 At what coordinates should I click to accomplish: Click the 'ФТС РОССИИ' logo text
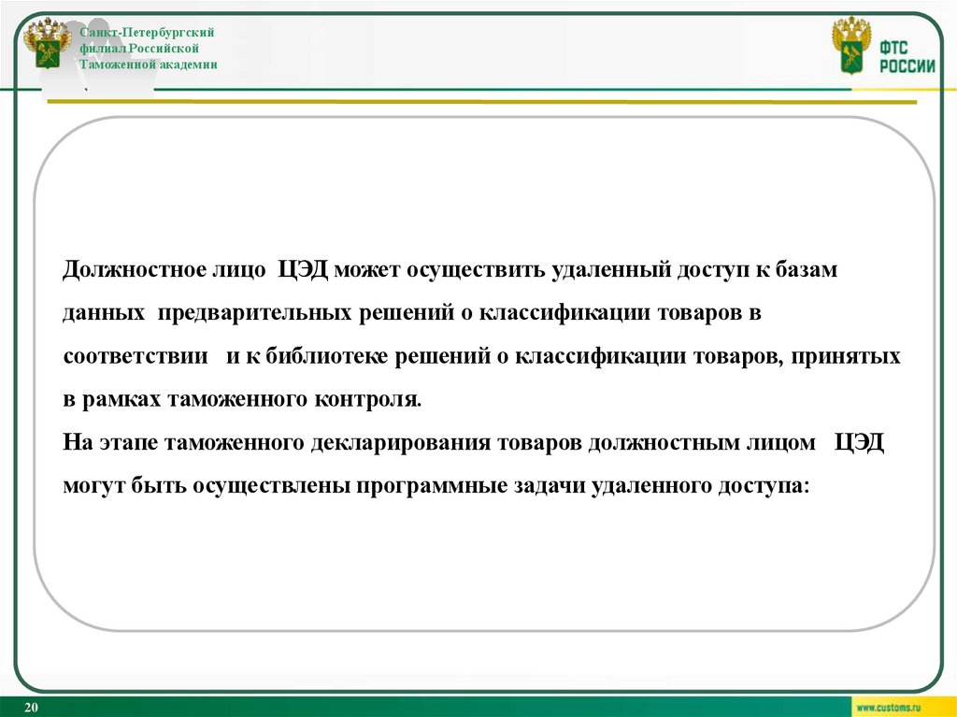[907, 57]
